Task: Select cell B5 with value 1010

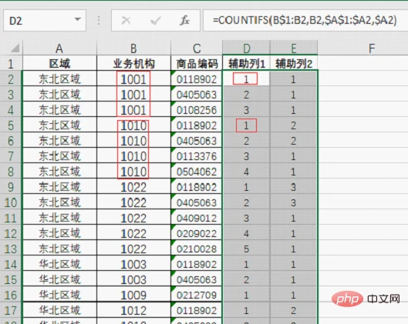Action: [x=133, y=125]
